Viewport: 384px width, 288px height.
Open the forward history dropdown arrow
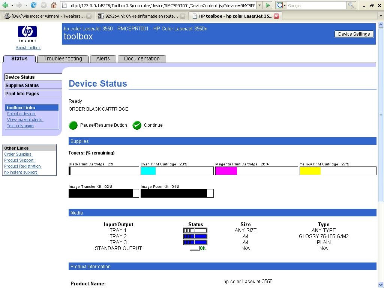click(x=26, y=5)
